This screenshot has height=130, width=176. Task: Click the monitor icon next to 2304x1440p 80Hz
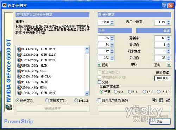pyautogui.click(x=19, y=88)
